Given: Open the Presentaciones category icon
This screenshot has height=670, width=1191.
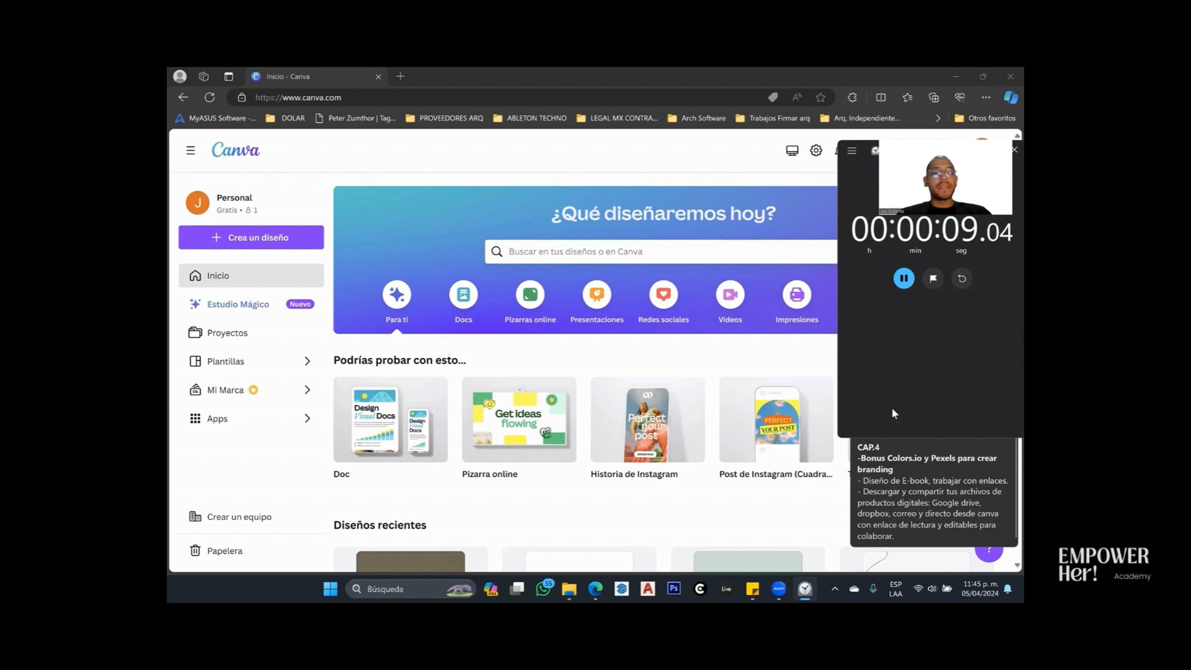Looking at the screenshot, I should click(596, 295).
